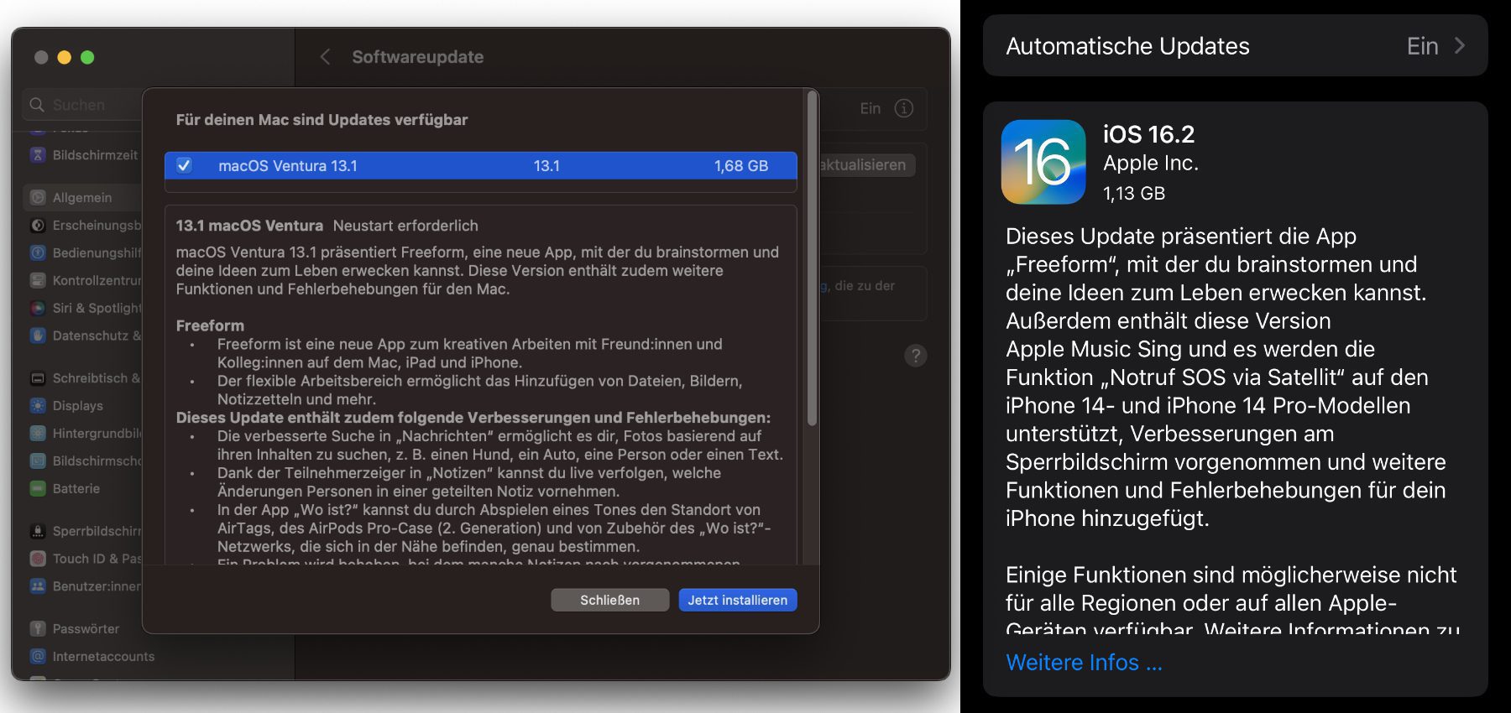Open Datenschutz sidebar item
Screen dimensions: 1511x713
point(92,336)
